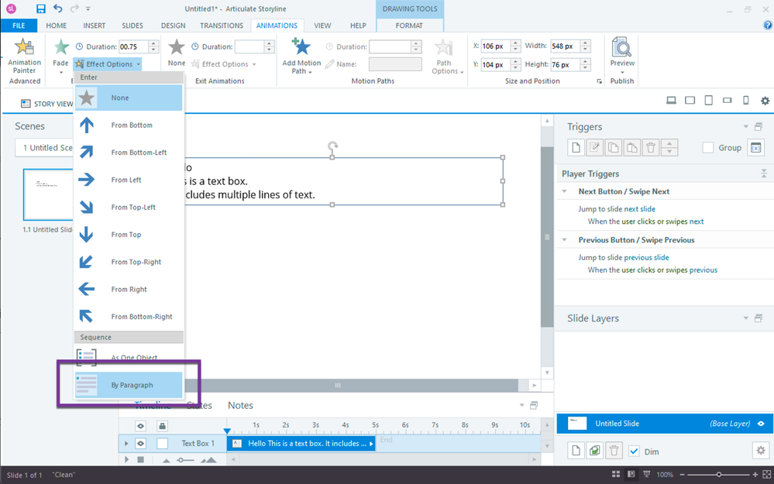Click the lock all header icon
This screenshot has width=774, height=484.
pyautogui.click(x=162, y=426)
